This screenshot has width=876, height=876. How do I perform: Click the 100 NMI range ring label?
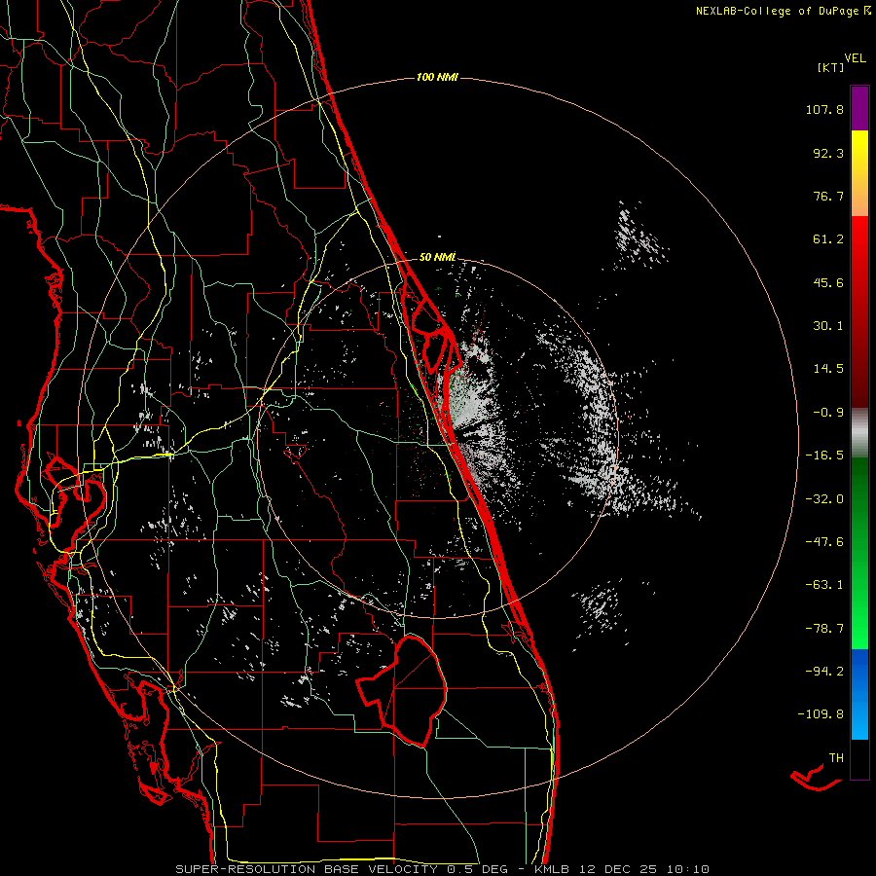pyautogui.click(x=437, y=77)
